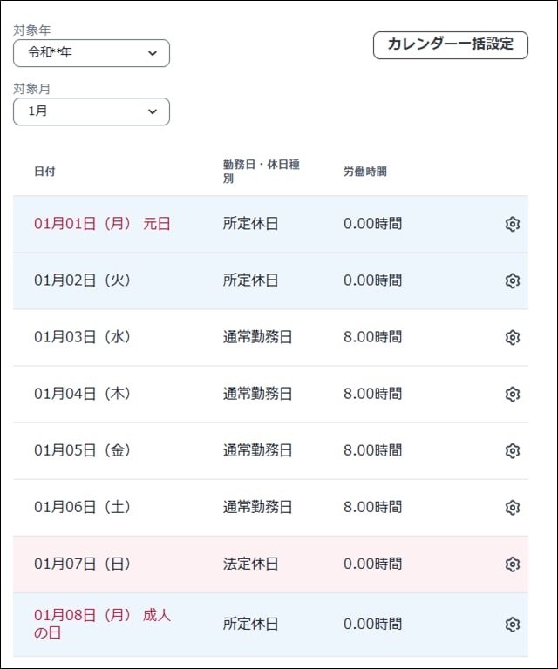The height and width of the screenshot is (669, 558).
Task: Open settings gear for 01月04日 (木) row
Action: 512,395
